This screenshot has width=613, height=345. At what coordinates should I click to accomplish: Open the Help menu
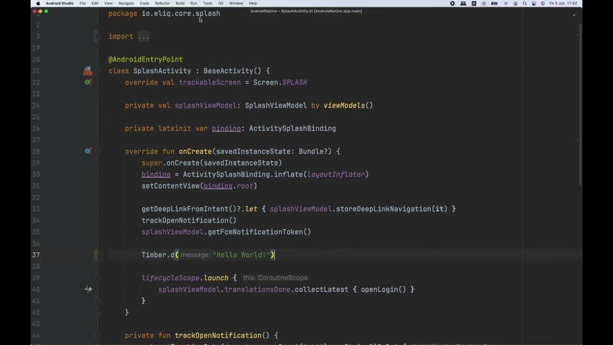[253, 3]
